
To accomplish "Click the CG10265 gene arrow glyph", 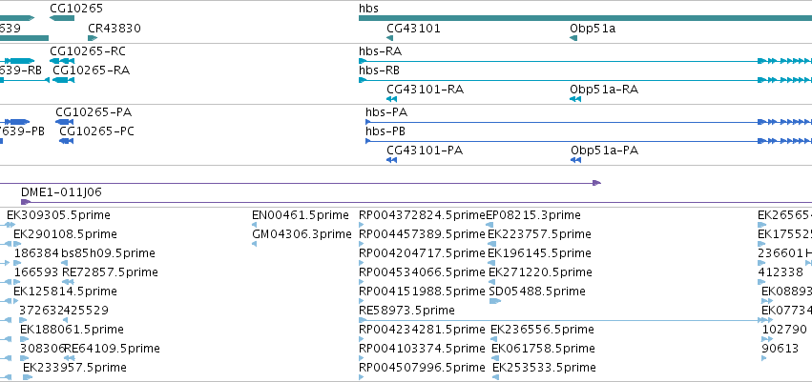I will point(62,18).
